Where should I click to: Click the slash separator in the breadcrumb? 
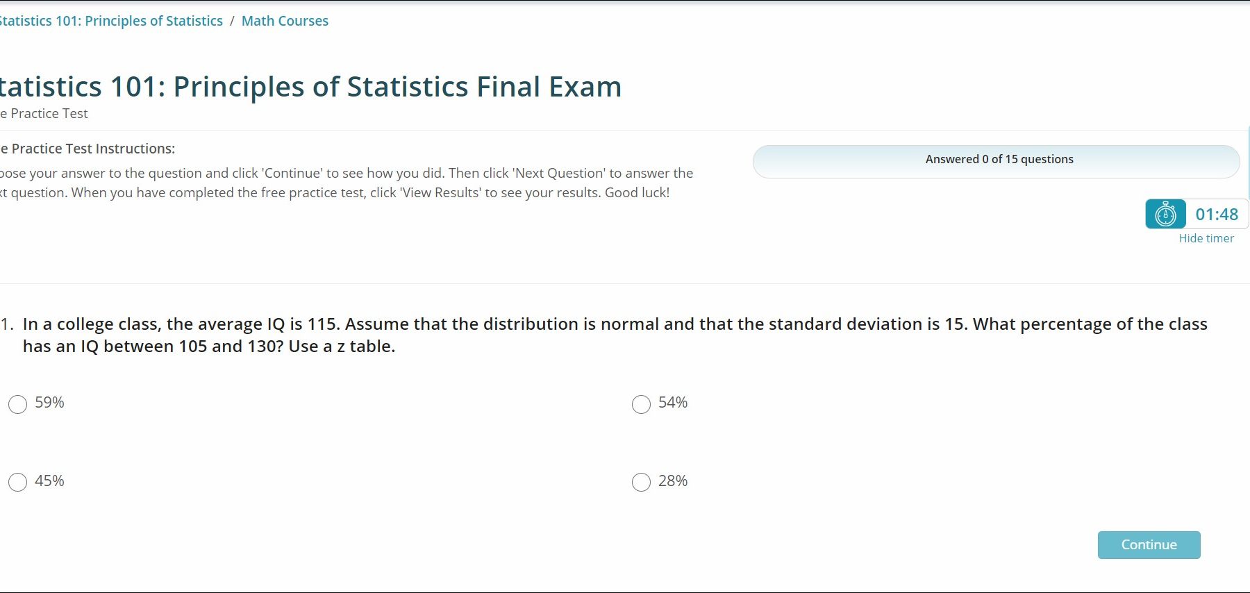click(232, 21)
